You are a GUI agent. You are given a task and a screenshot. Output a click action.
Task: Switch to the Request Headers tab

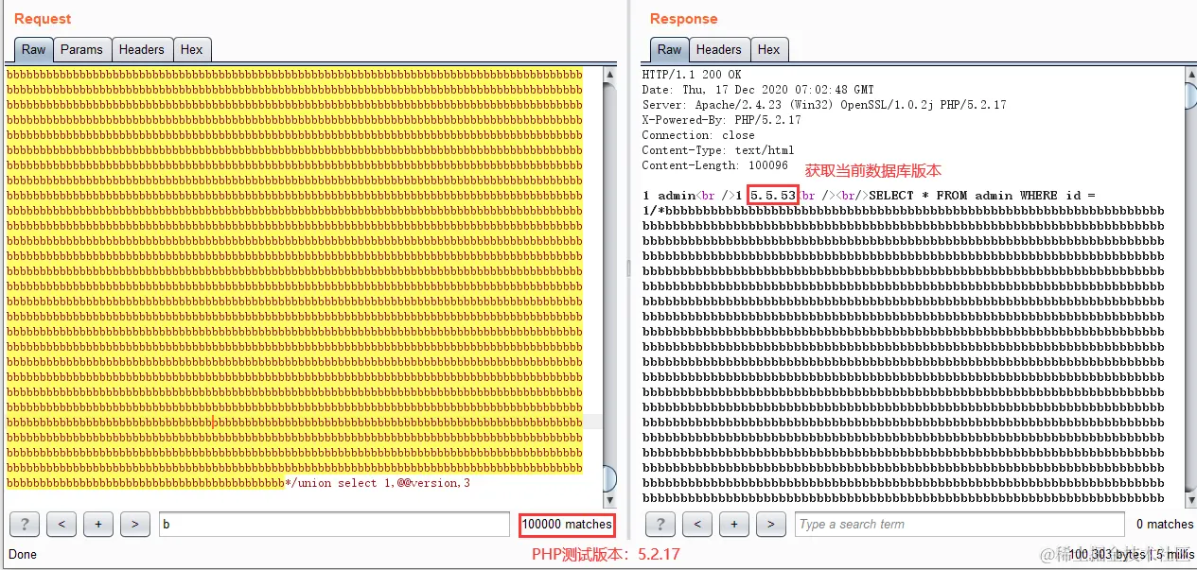142,50
